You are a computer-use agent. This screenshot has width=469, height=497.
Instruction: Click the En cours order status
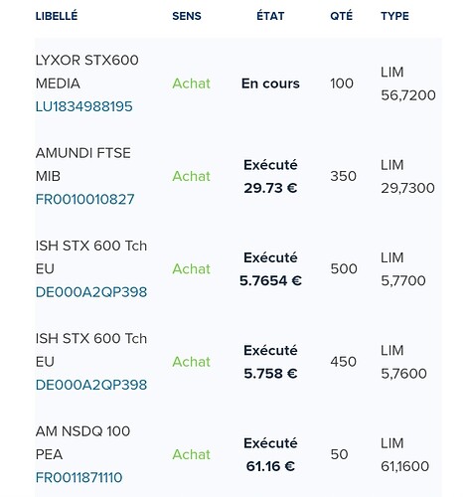point(270,83)
